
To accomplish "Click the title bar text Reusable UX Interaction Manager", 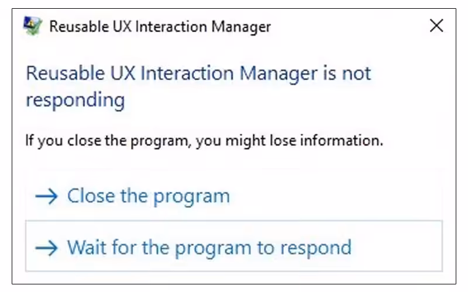I will click(x=160, y=27).
